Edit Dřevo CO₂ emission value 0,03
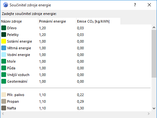This screenshot has height=118, width=157. pos(80,28)
